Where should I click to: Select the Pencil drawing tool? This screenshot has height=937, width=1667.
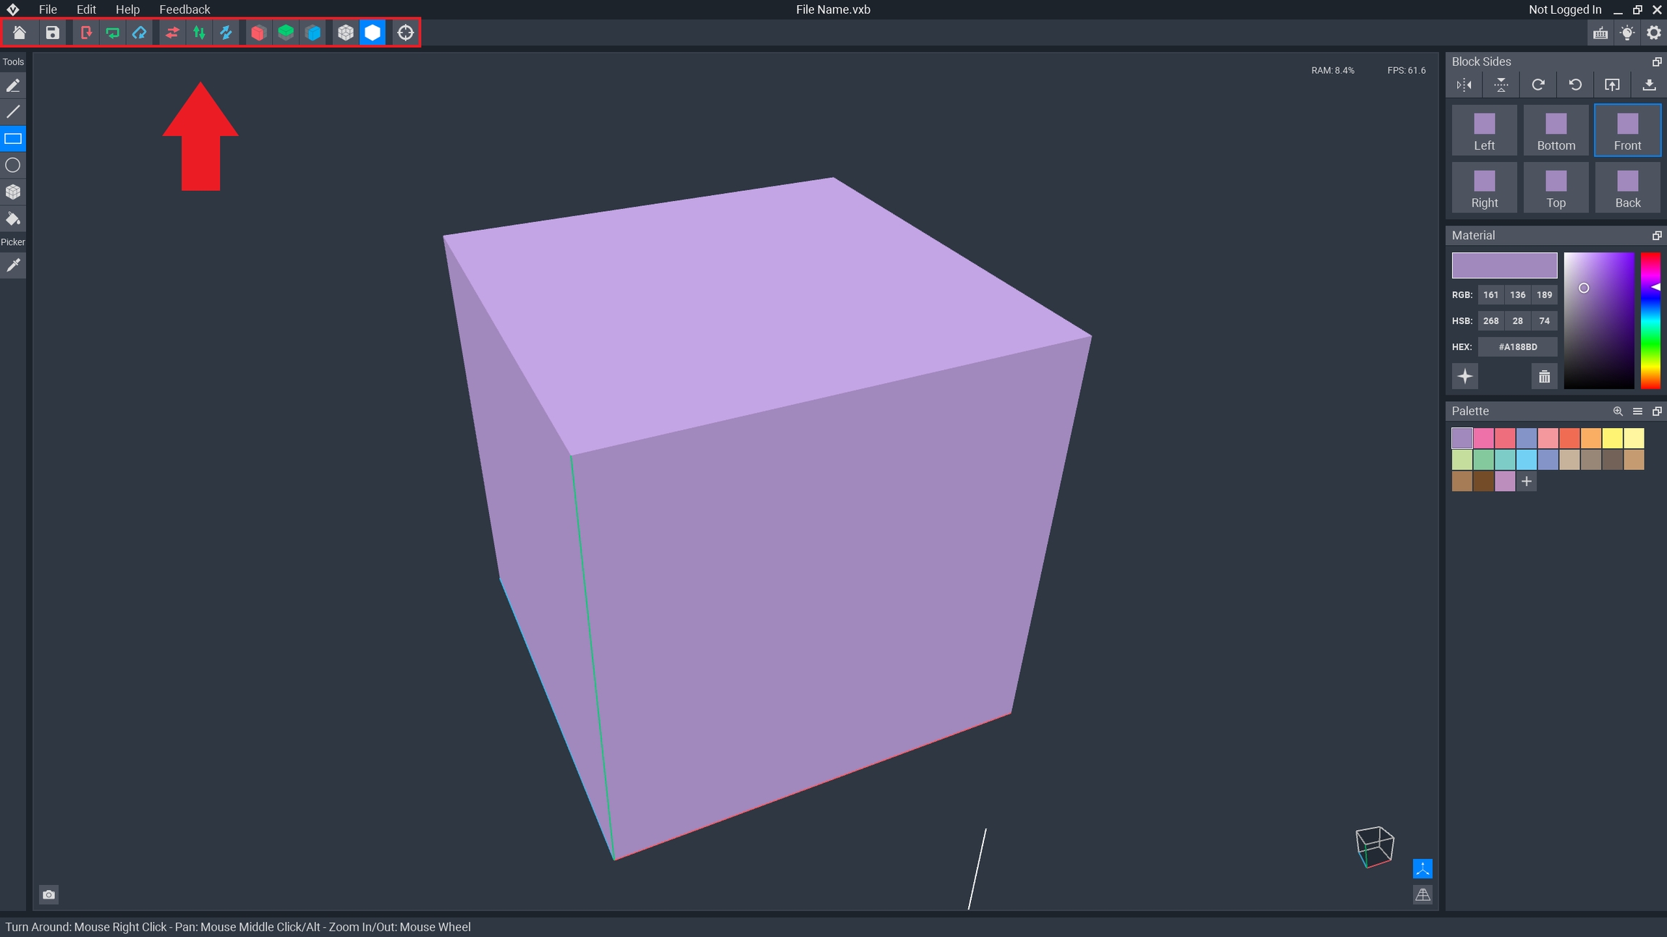13,85
